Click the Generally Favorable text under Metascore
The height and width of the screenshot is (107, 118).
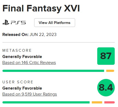click(22, 57)
